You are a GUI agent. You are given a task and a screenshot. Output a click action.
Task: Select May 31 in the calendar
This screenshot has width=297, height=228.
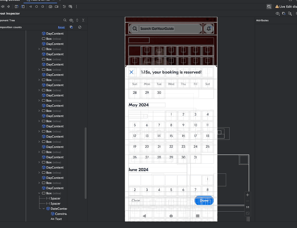[195, 157]
